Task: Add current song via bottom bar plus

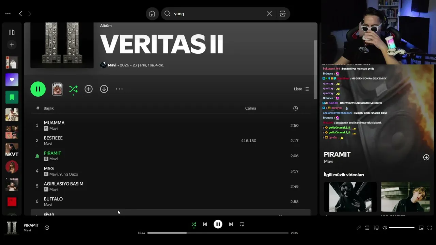Action: 47,228
